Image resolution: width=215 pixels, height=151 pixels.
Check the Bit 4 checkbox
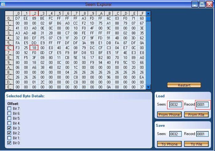click(x=9, y=123)
